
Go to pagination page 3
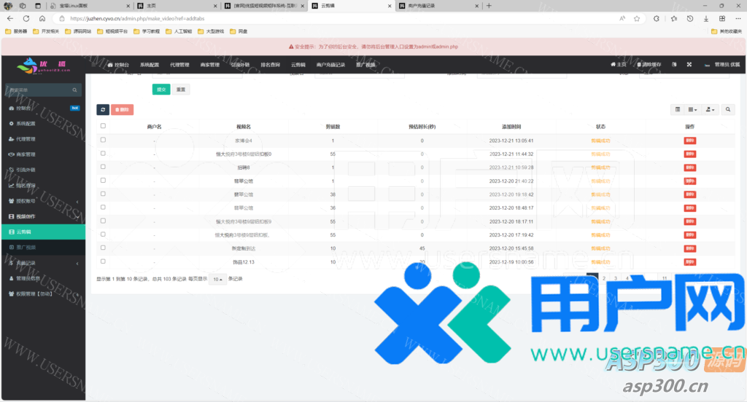[x=616, y=278]
